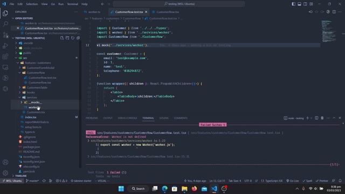Toggle the secondary side bar layout button
Screen dimensions: 345x194
point(305,4)
